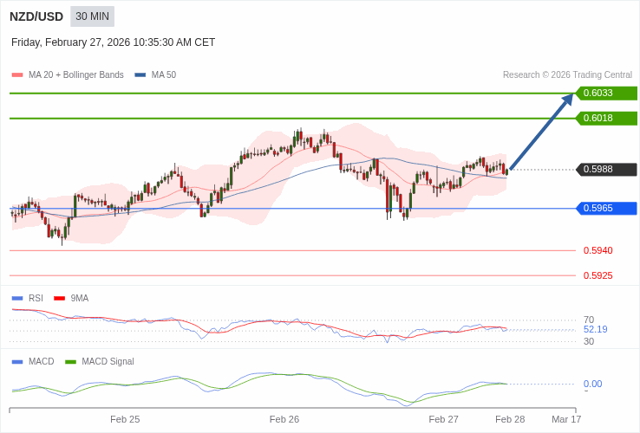Click the green MACD Signal legend marker
640x433 pixels.
pos(70,362)
